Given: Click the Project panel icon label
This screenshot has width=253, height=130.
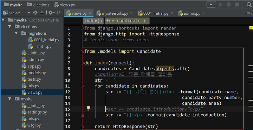Looking at the screenshot, I should (12, 13).
